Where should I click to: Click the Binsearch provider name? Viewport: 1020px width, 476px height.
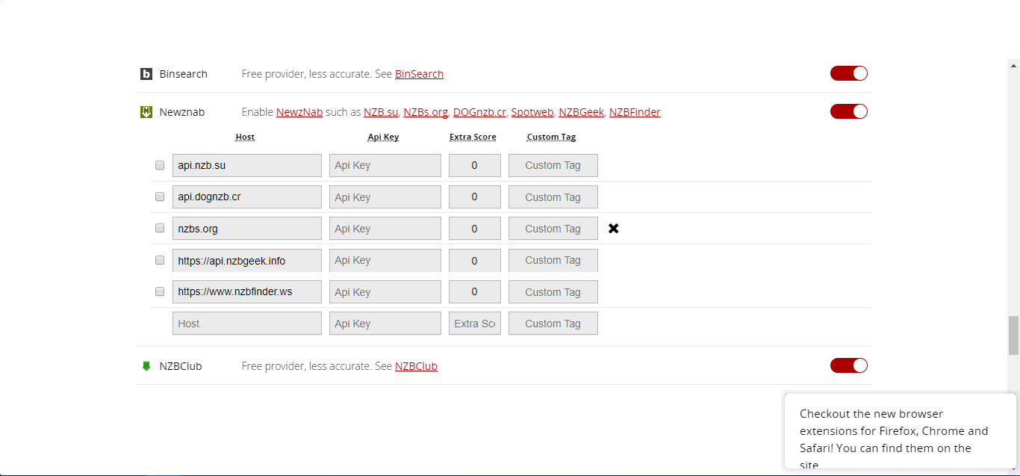click(184, 74)
